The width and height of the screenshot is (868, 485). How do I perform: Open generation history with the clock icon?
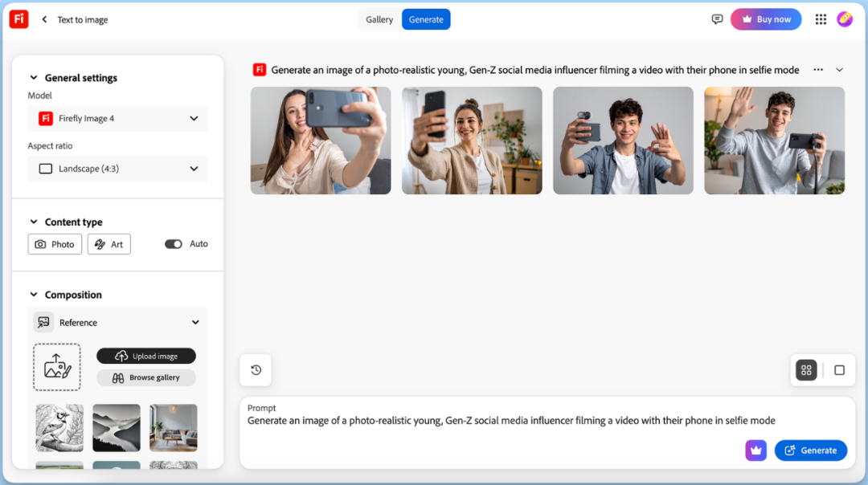coord(256,369)
